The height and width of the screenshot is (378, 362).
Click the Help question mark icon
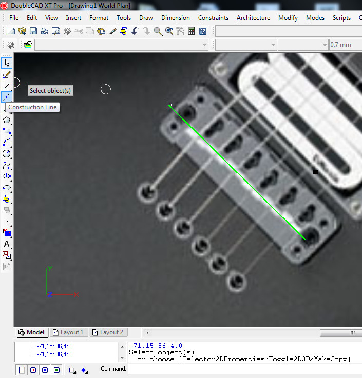[203, 31]
